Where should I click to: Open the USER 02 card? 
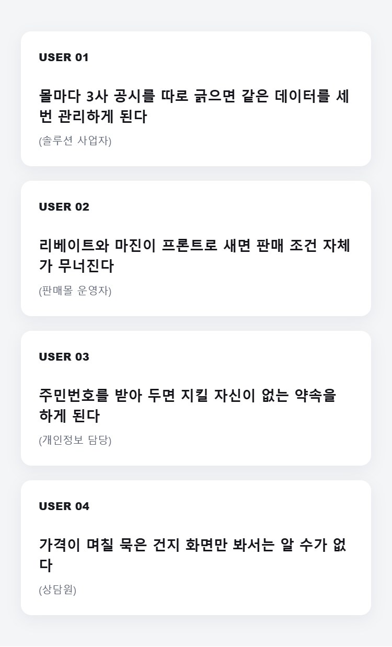point(196,248)
